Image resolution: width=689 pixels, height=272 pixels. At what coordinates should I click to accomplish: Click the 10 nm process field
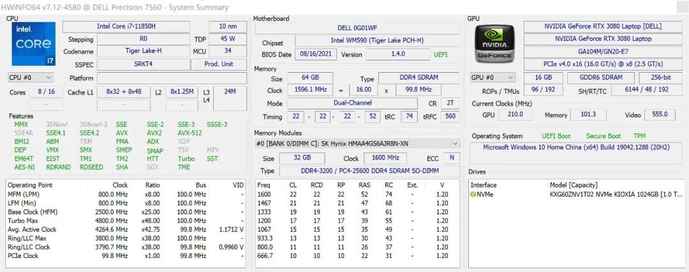click(228, 27)
